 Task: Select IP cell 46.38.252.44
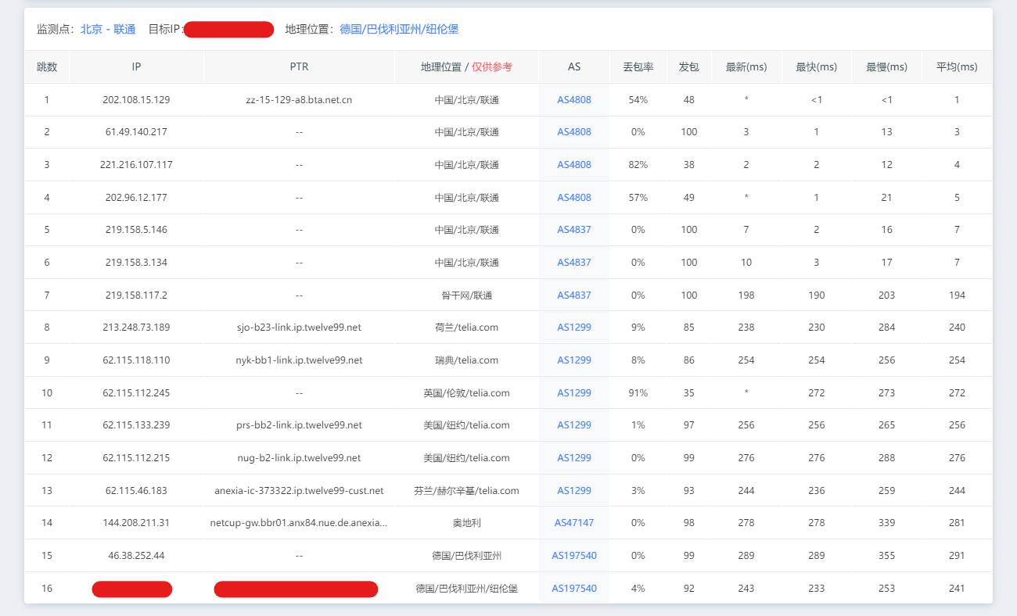tap(136, 556)
